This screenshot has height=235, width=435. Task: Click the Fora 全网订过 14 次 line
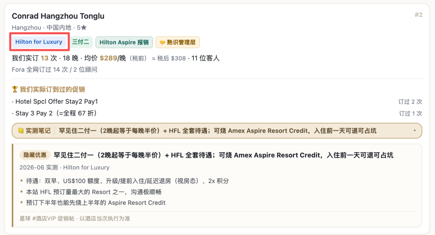[x=55, y=69]
